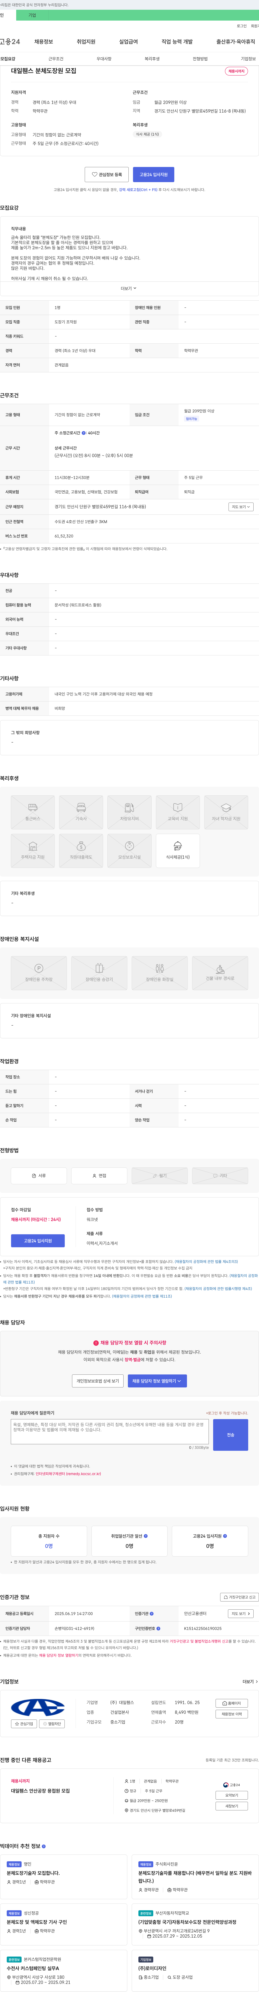Jump to the 모집요강 section tab
Viewport: 259px width, 1992px height.
[x=8, y=59]
